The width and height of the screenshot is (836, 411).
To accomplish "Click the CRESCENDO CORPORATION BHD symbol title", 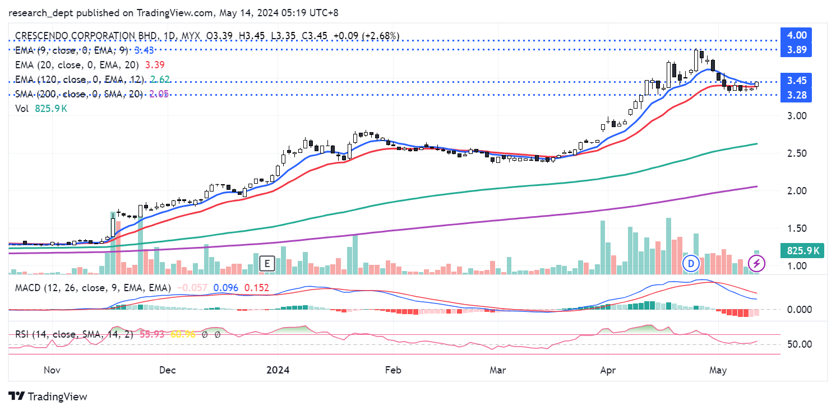I will (x=86, y=36).
